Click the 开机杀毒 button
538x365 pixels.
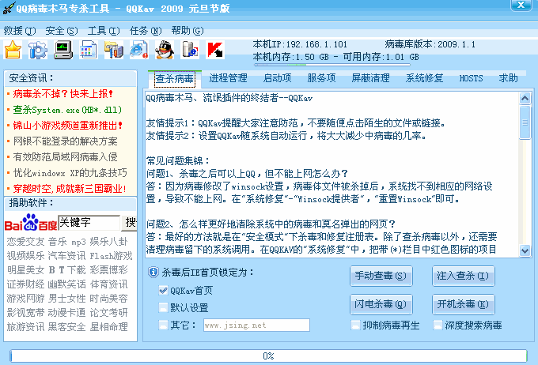coord(463,304)
